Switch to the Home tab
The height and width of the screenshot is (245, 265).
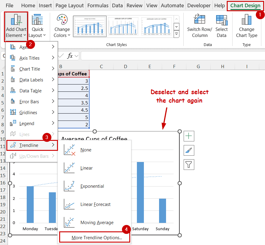28,5
